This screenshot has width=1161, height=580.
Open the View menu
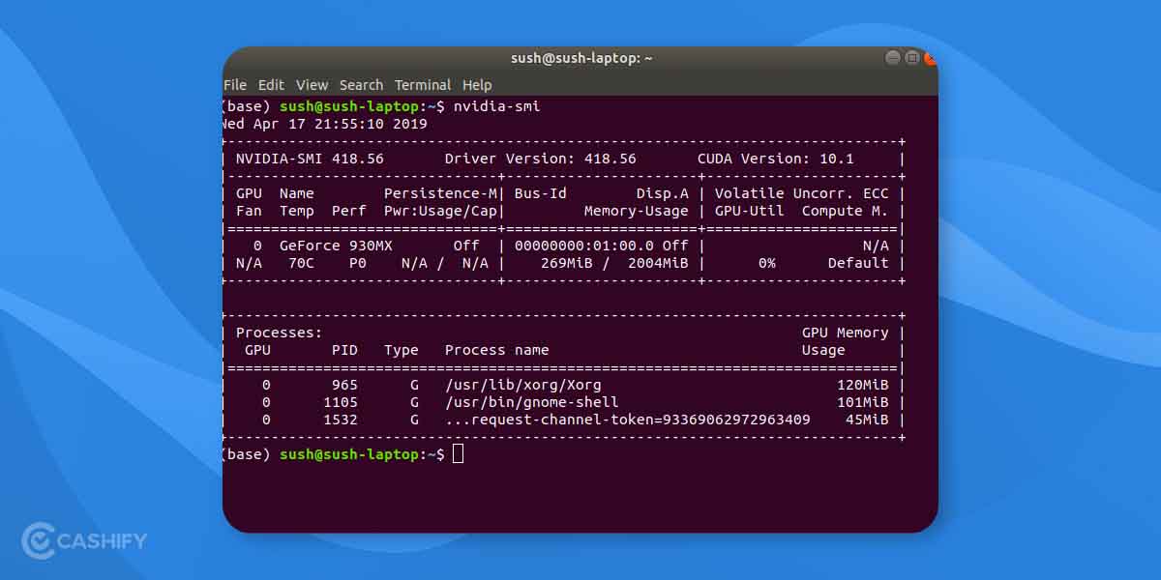point(312,85)
